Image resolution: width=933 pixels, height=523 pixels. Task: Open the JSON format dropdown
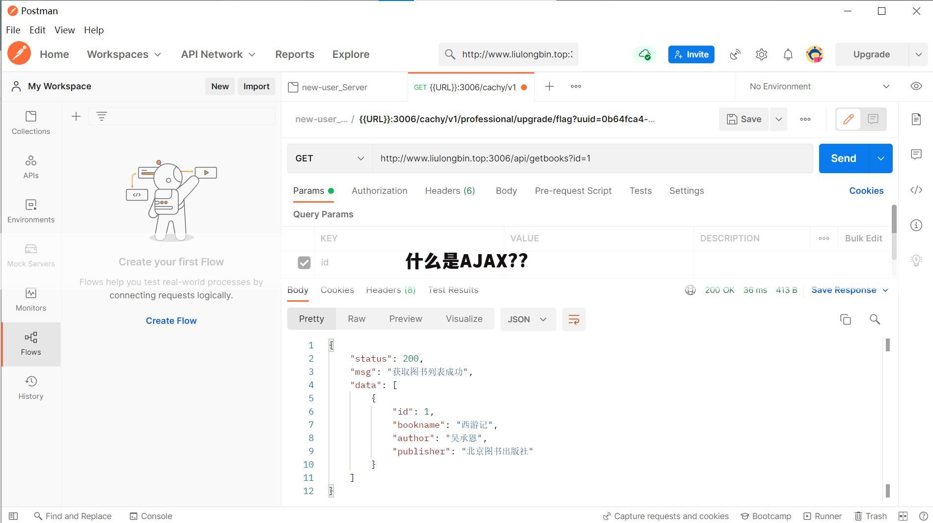point(527,319)
